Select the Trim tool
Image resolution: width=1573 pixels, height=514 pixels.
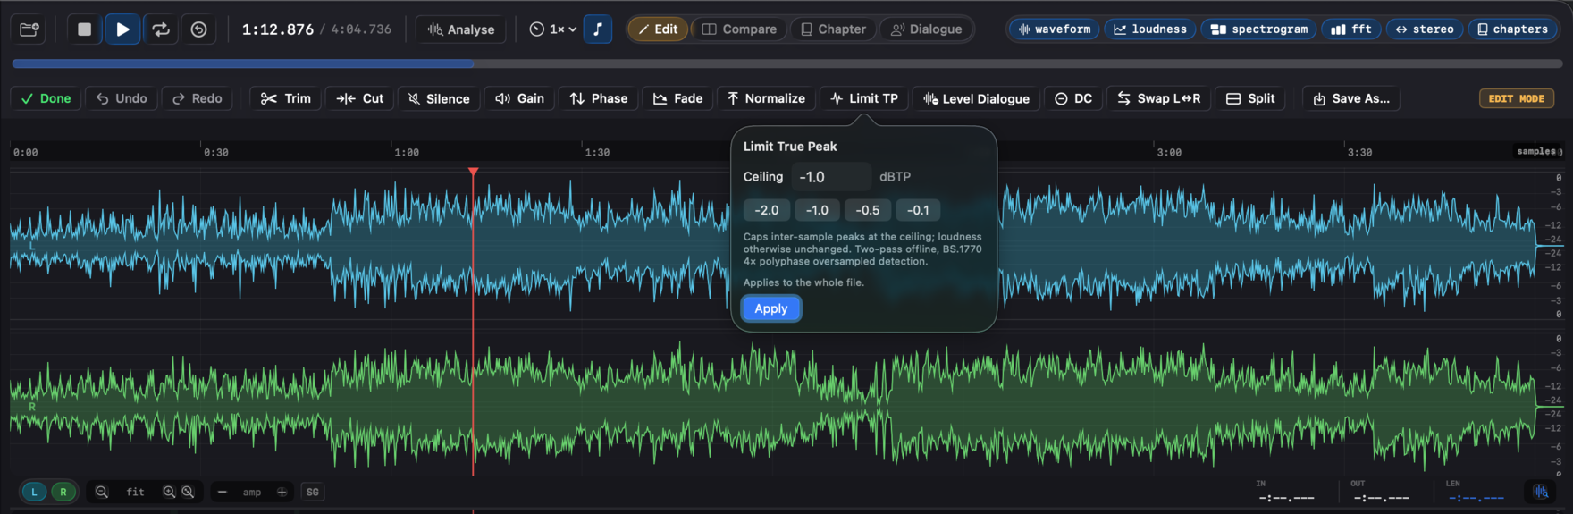(286, 98)
